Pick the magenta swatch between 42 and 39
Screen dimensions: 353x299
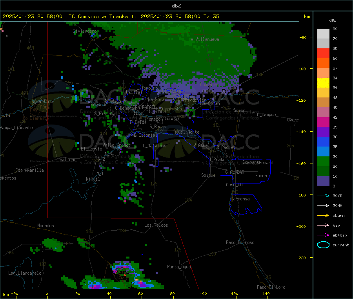click(323, 122)
